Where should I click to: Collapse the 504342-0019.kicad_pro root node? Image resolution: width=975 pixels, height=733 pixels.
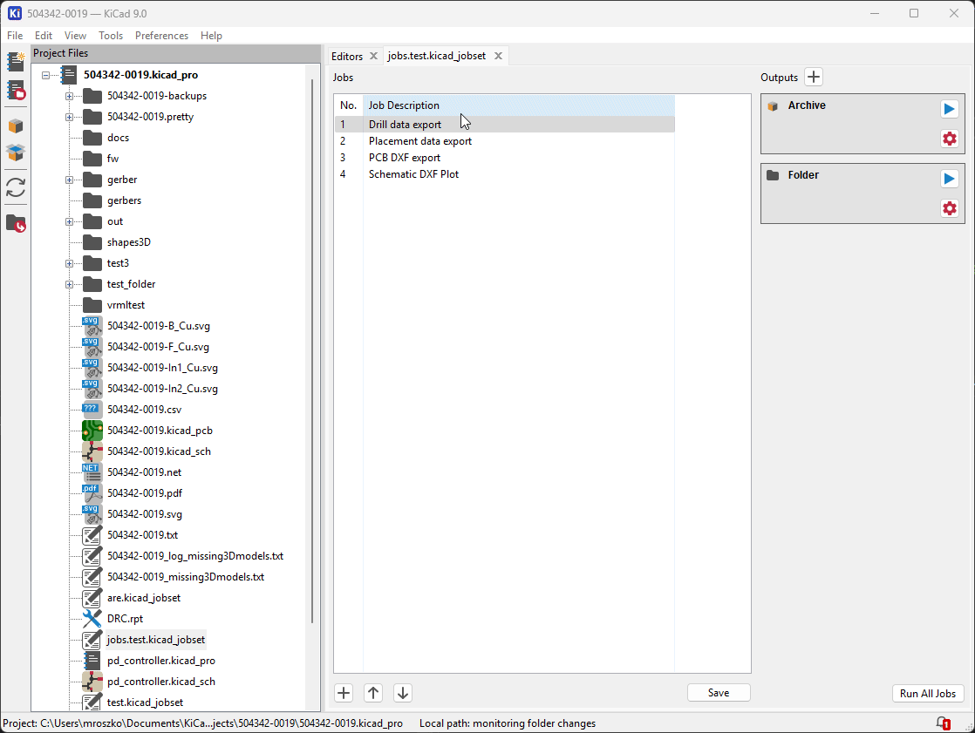click(x=45, y=75)
